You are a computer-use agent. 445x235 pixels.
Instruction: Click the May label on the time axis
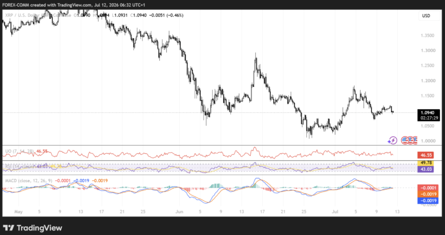(x=18, y=211)
